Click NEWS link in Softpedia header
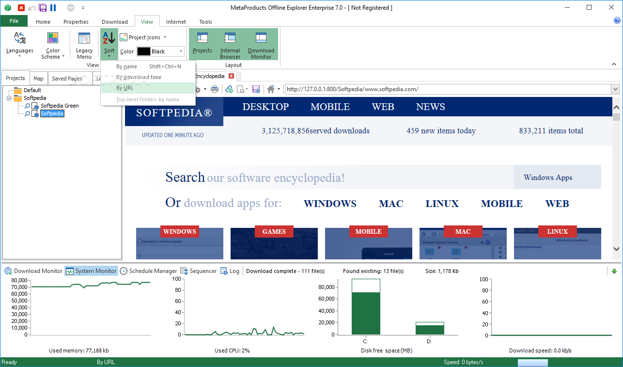The height and width of the screenshot is (367, 623). tap(430, 107)
